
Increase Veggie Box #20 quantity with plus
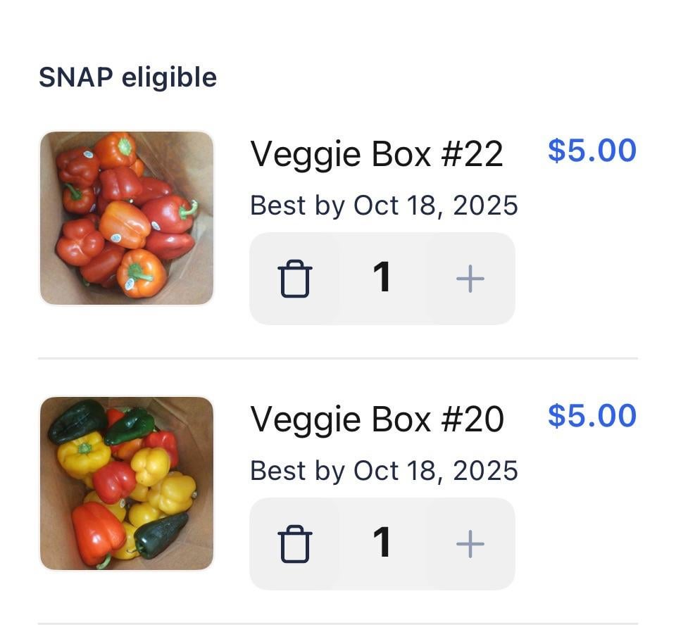[x=470, y=544]
